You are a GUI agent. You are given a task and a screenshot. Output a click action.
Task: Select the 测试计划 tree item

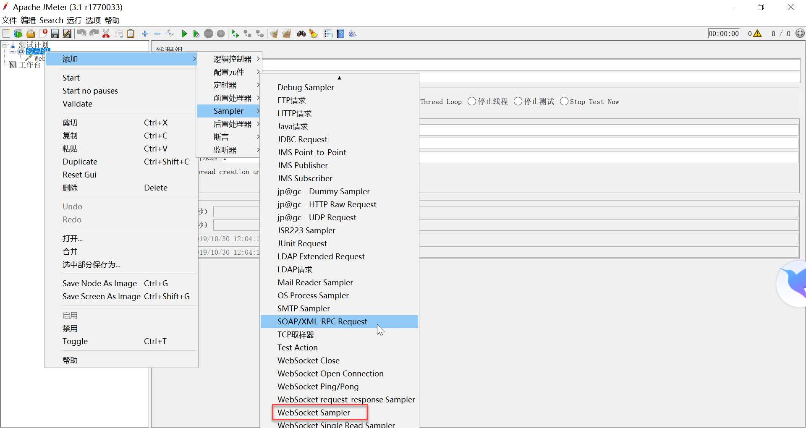tap(34, 44)
